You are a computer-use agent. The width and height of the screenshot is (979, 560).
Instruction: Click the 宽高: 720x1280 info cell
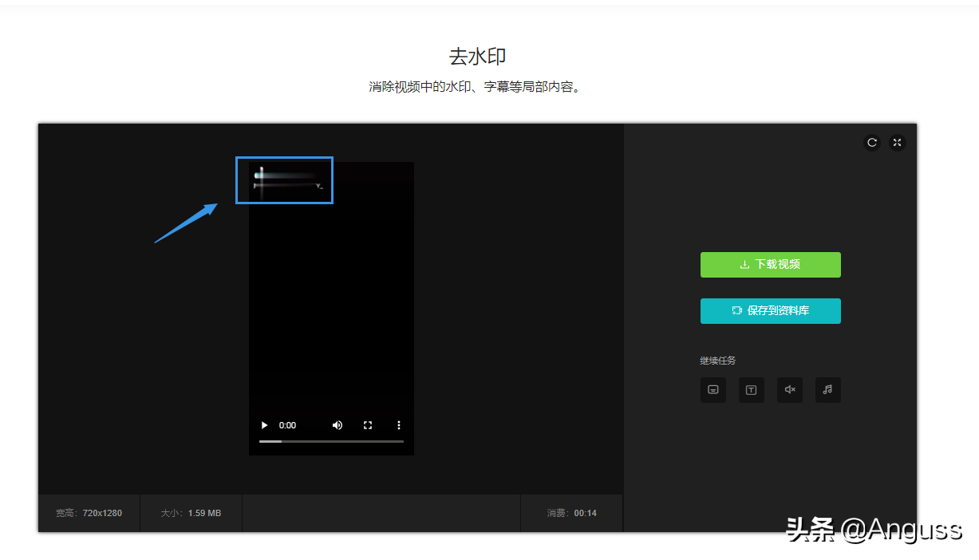pyautogui.click(x=89, y=513)
